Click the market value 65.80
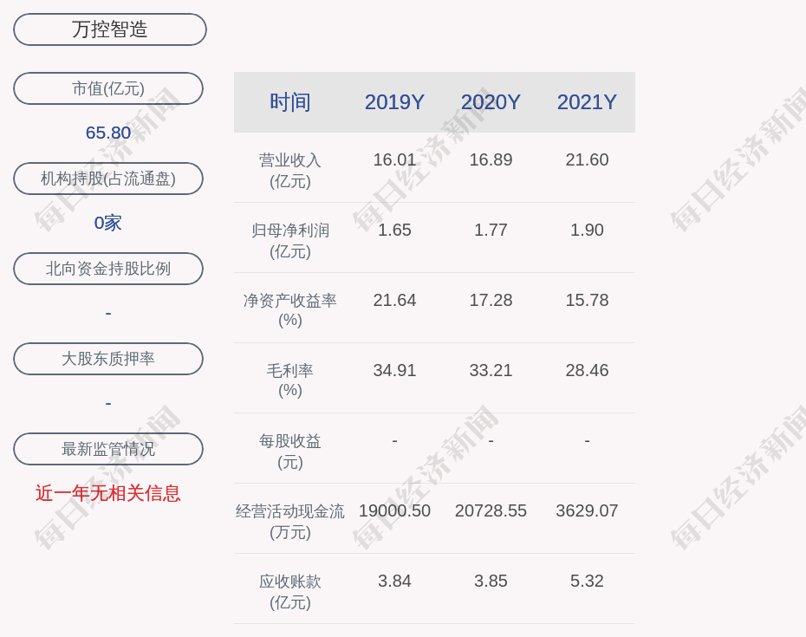This screenshot has height=637, width=806. point(108,133)
